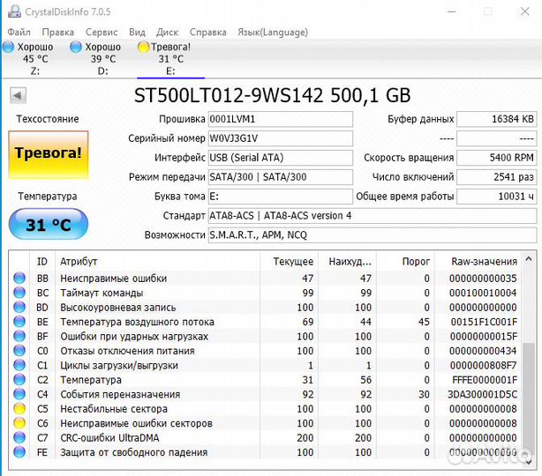The image size is (542, 476).
Task: Click in the serial number field
Action: click(279, 138)
